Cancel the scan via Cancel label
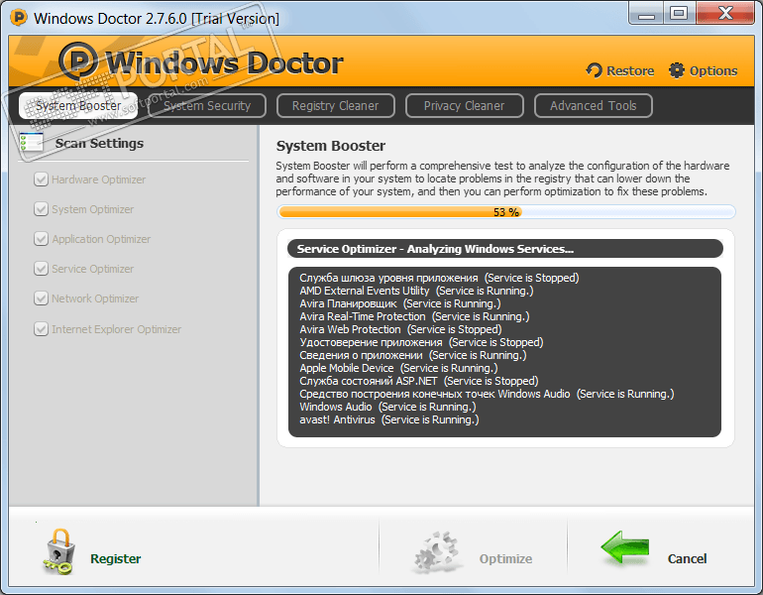This screenshot has width=763, height=595. click(x=687, y=558)
